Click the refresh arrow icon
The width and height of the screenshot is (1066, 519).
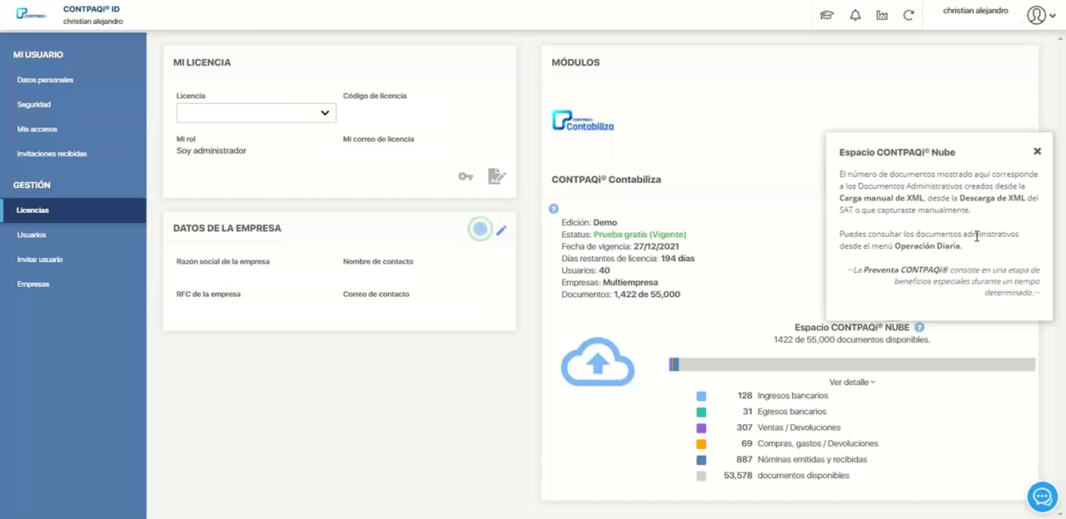pos(909,15)
